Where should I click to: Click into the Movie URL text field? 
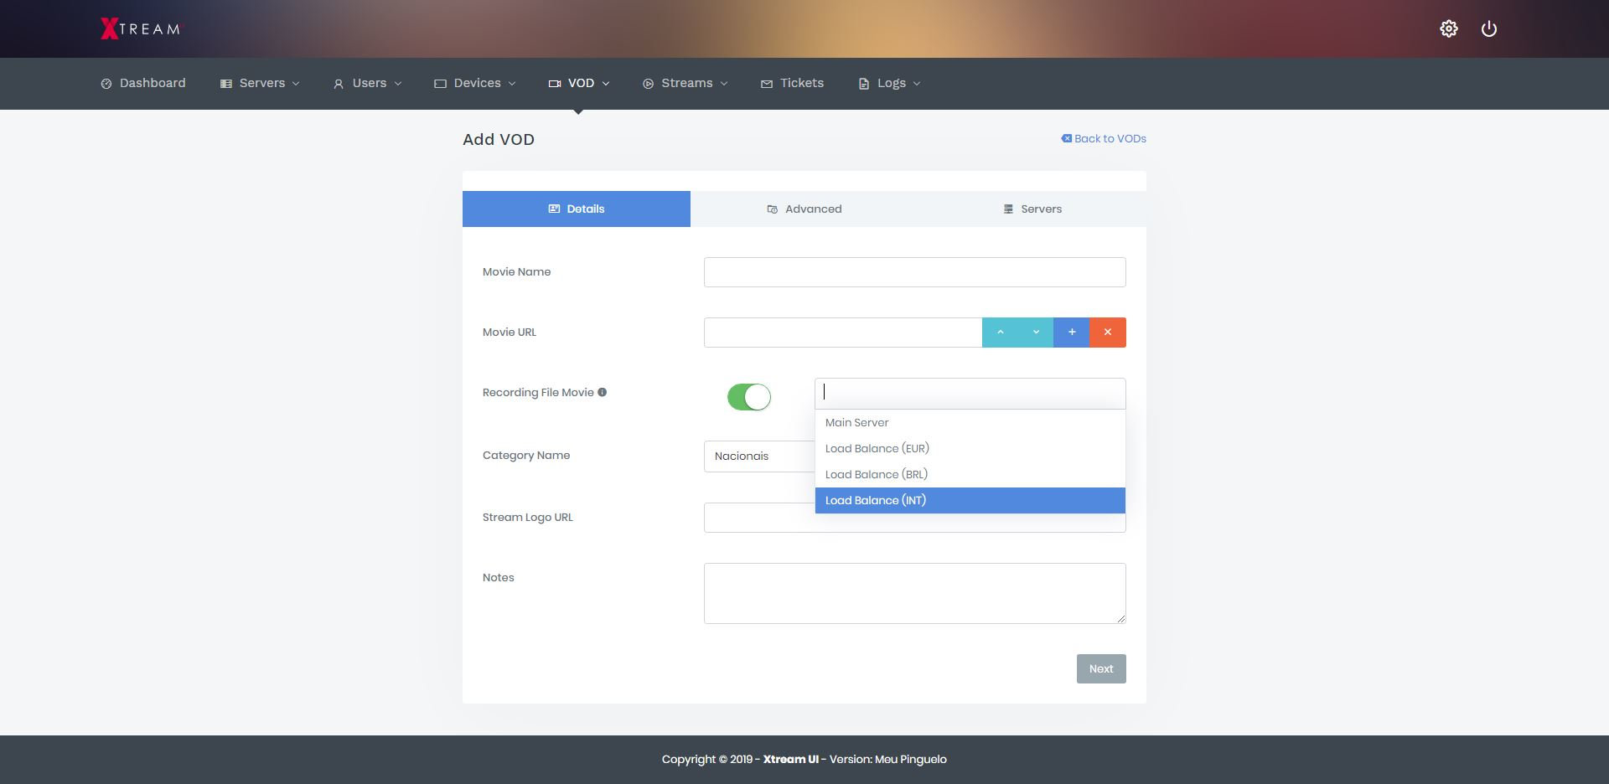[843, 333]
